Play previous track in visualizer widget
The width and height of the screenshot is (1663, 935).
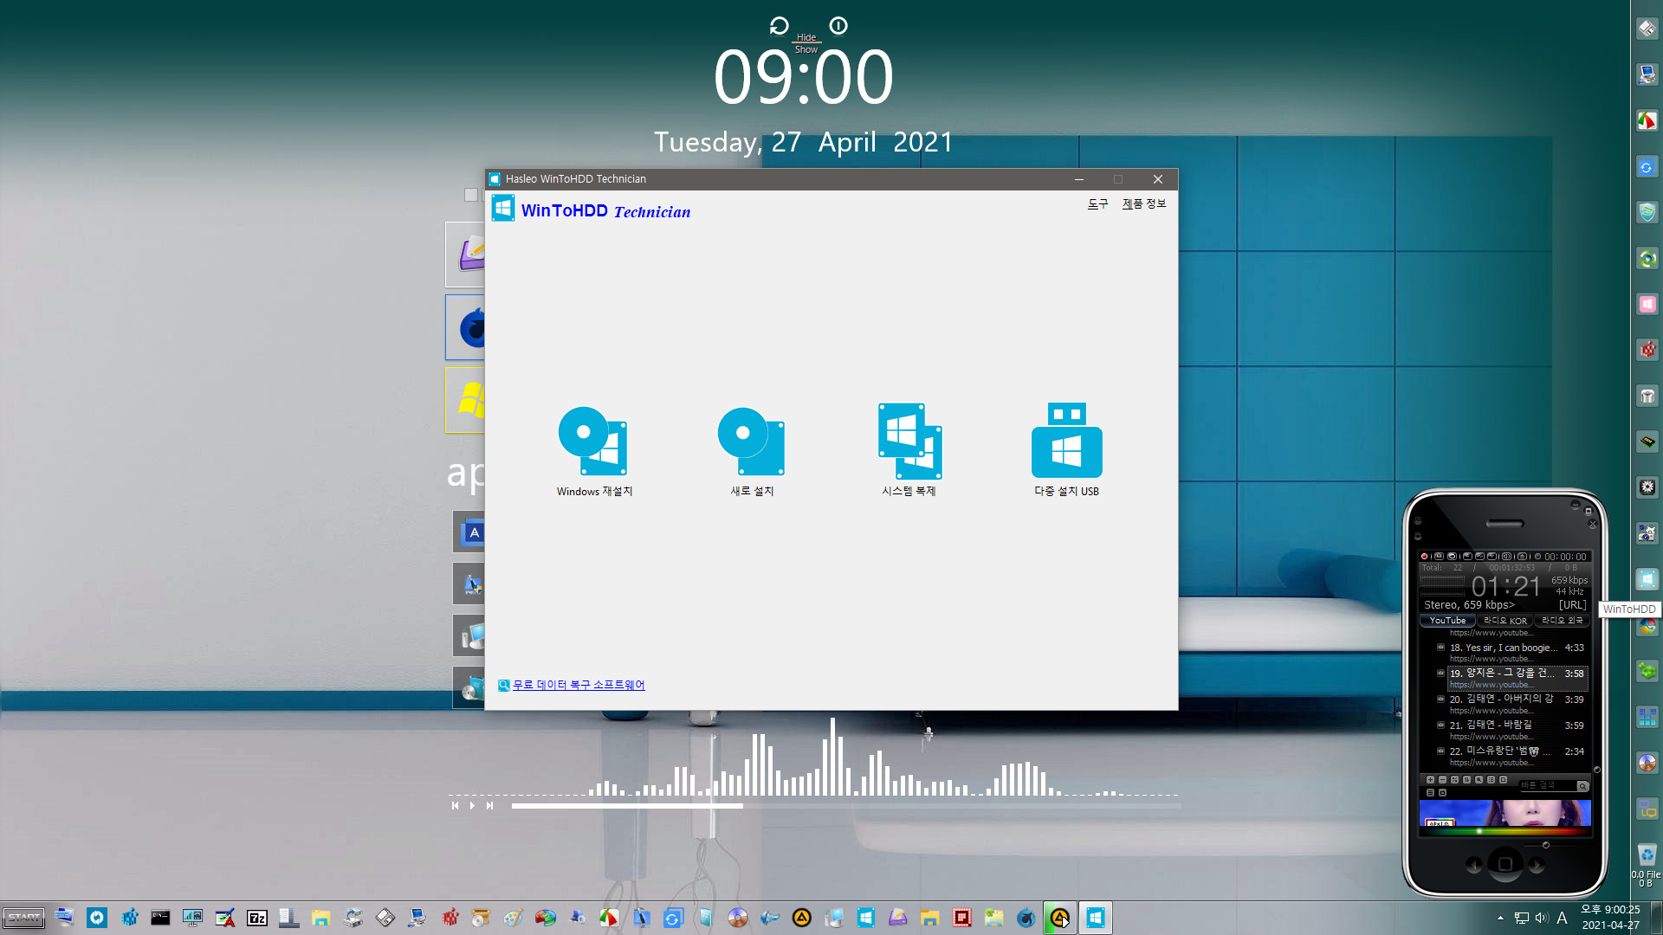[455, 805]
